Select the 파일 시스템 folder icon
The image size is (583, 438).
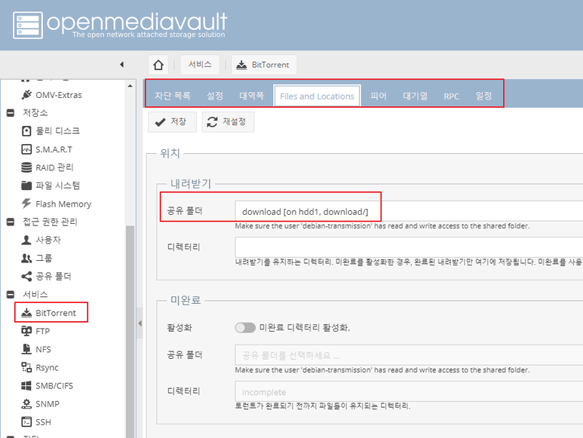click(26, 185)
